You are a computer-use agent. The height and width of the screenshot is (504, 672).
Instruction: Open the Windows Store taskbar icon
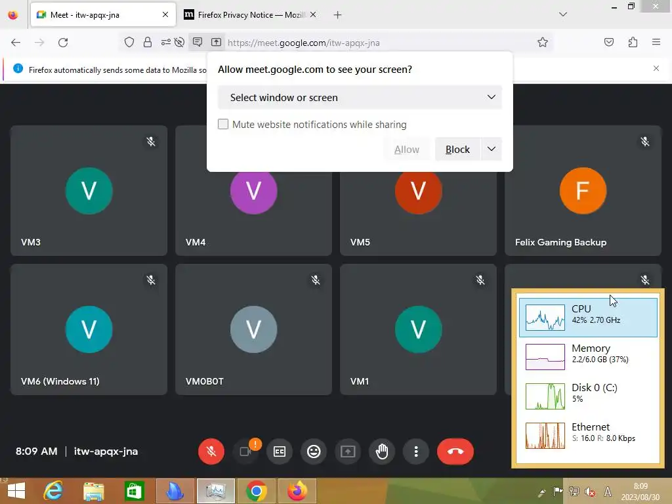tap(134, 491)
